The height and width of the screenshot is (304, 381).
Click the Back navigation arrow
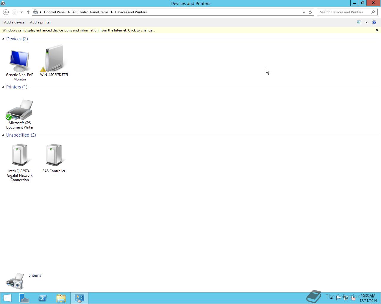[6, 12]
